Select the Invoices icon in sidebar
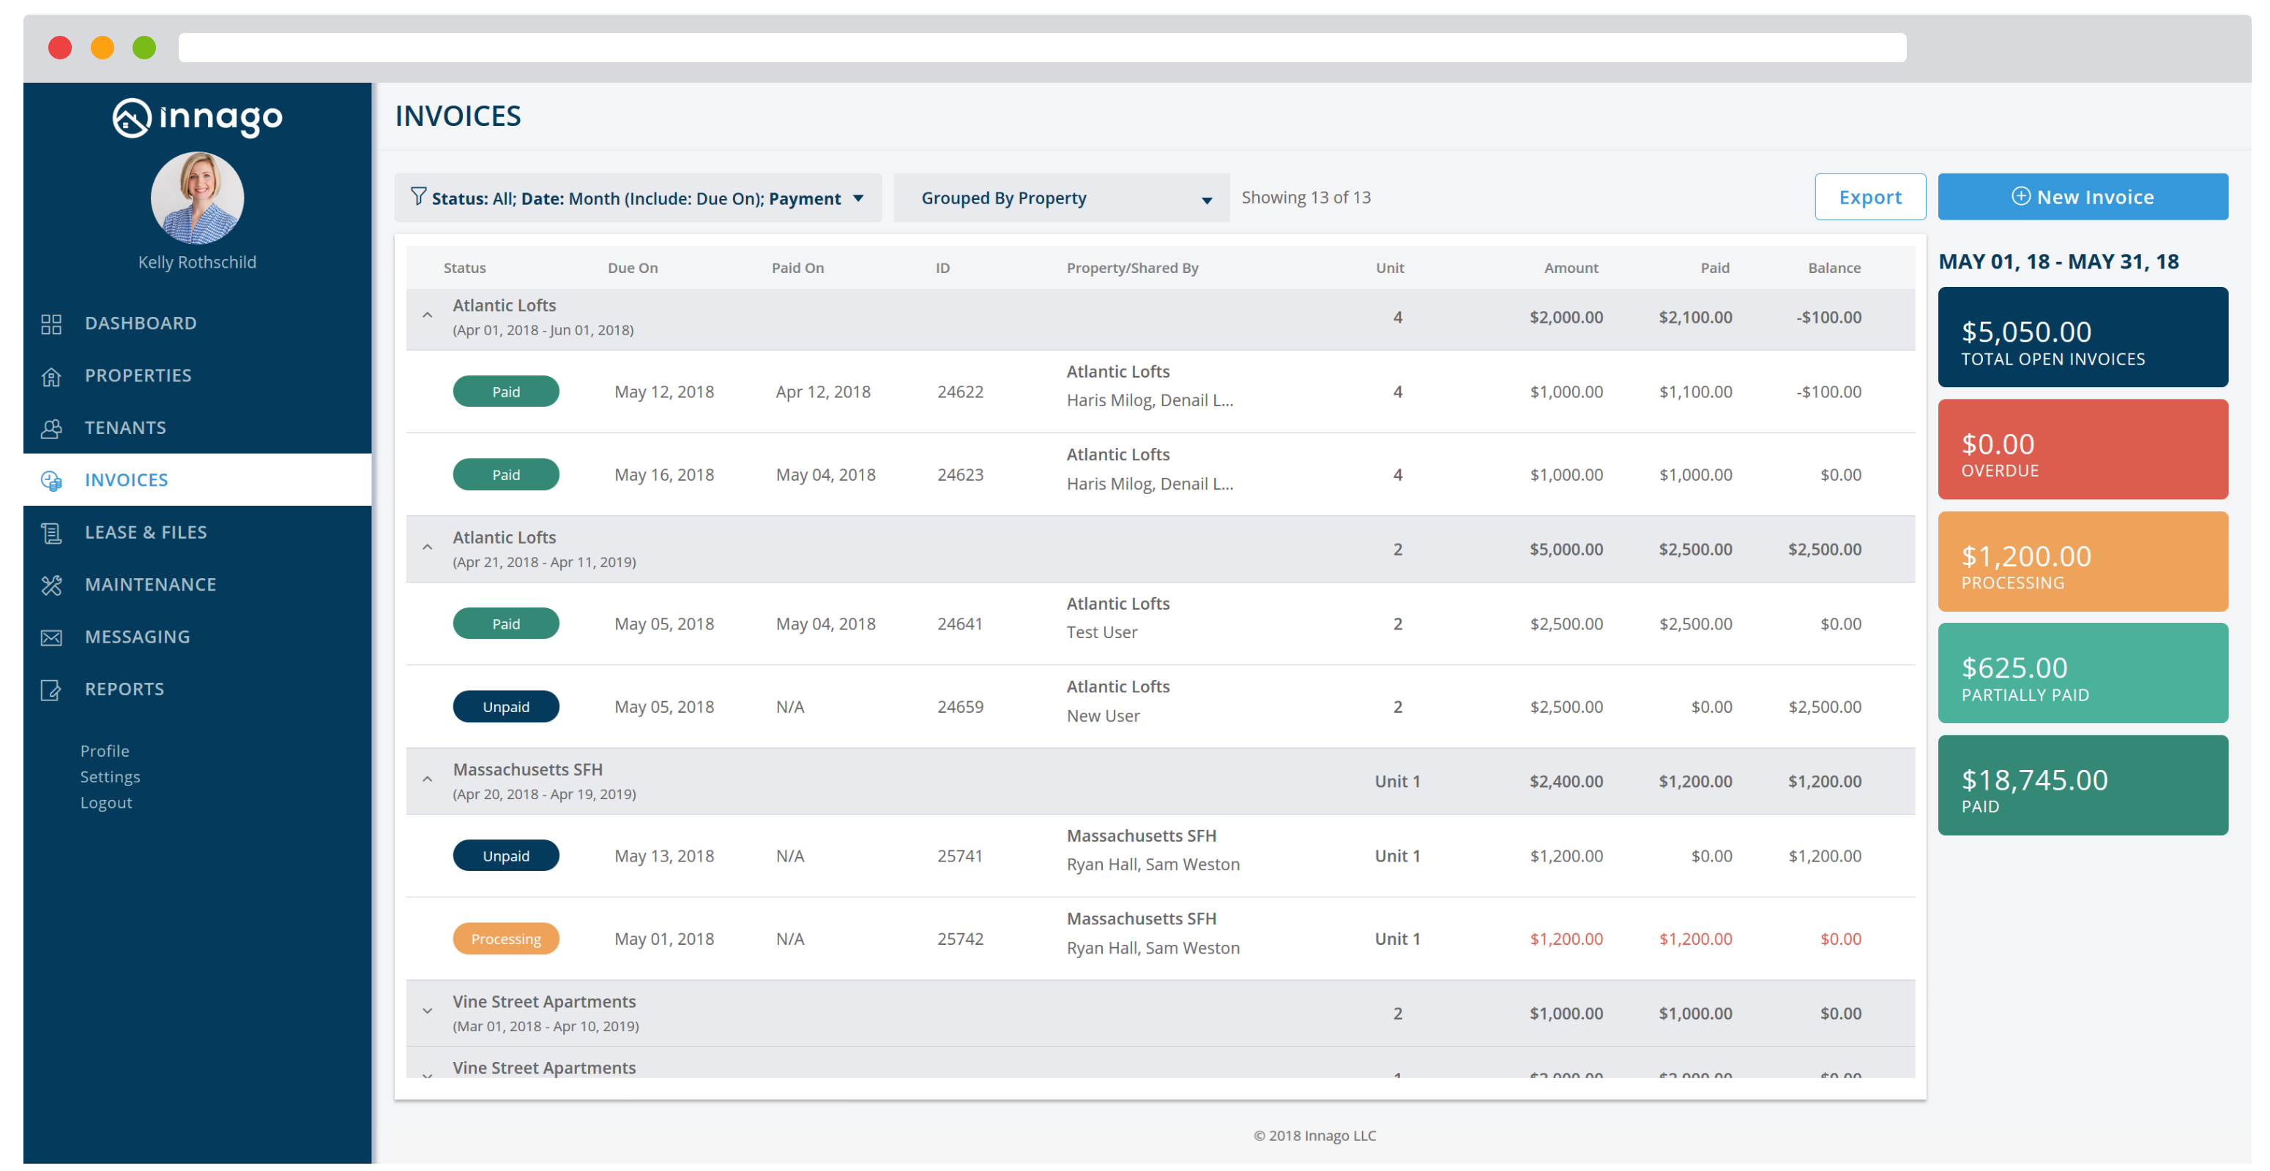The width and height of the screenshot is (2270, 1171). pyautogui.click(x=51, y=480)
